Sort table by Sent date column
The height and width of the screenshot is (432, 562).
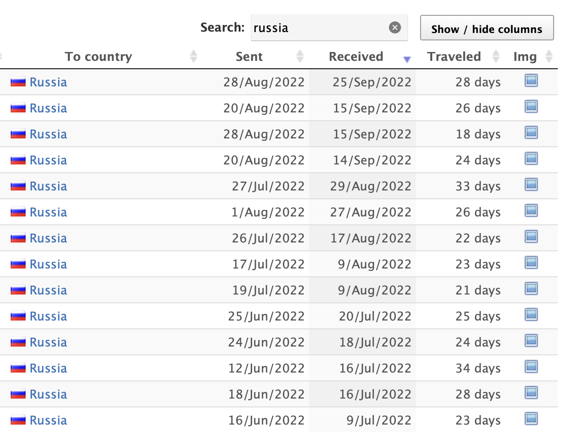click(x=249, y=57)
